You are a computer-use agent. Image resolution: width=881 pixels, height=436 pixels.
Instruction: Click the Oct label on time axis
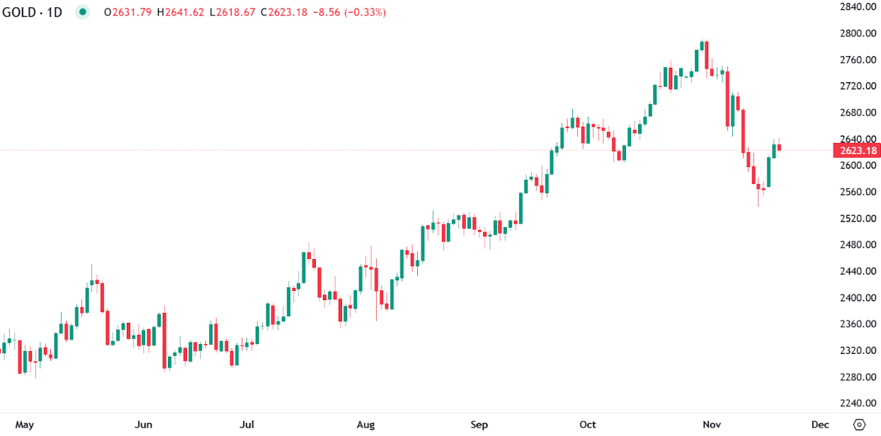click(588, 425)
